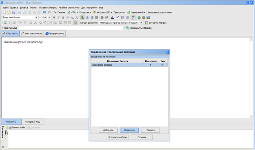Open the font color picker
This screenshot has width=255, height=150.
(112, 18)
